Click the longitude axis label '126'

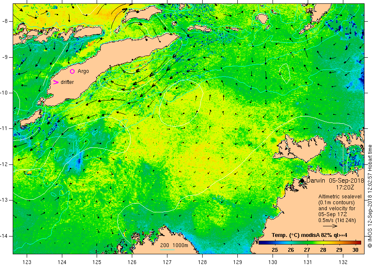coord(132,262)
